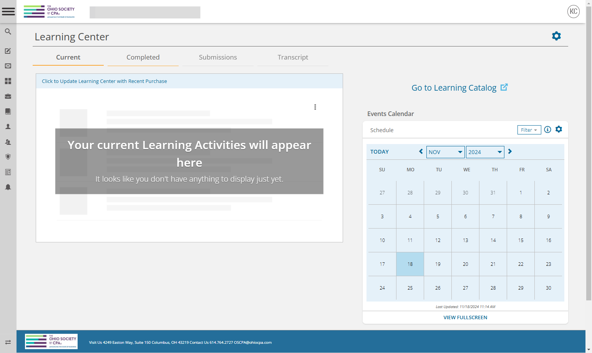Select November 25 on the calendar
Screen dimensions: 592x353
[x=410, y=288]
